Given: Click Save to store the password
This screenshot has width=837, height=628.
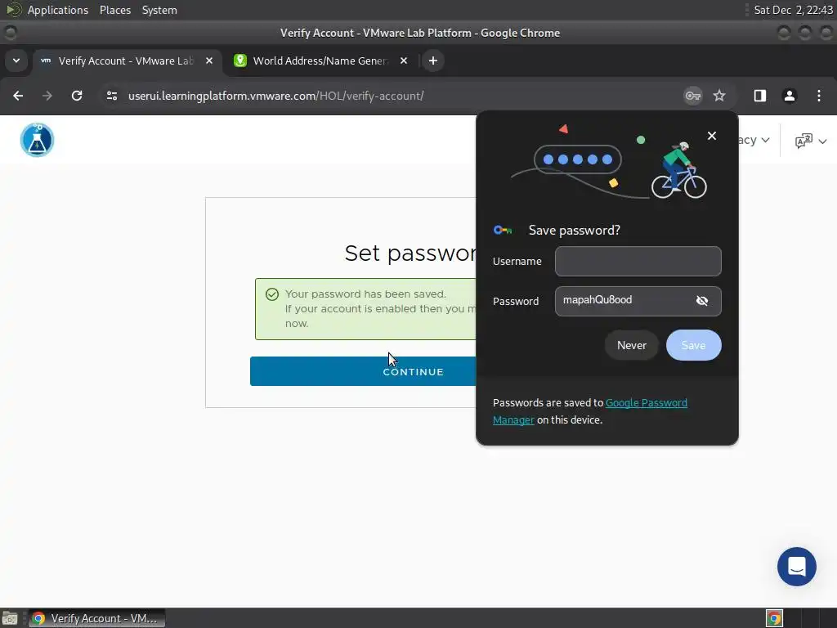Looking at the screenshot, I should tap(693, 345).
